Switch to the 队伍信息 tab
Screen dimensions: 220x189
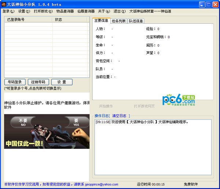(136, 21)
